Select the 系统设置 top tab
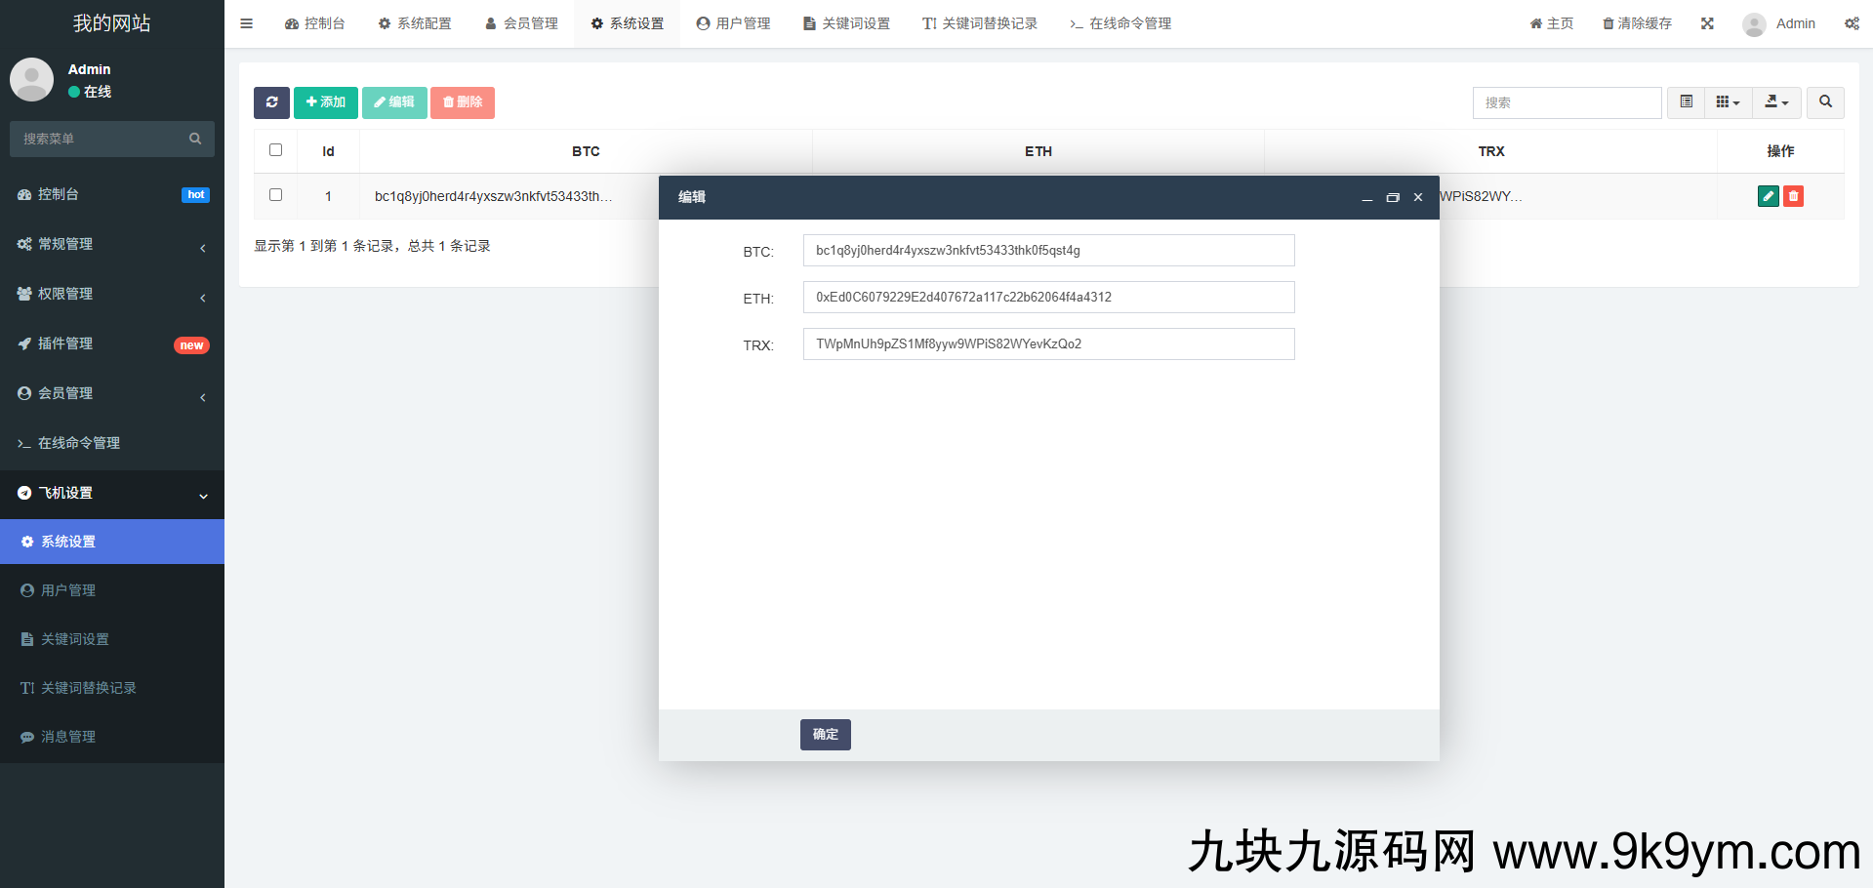Screen dimensions: 1873x888 tap(628, 23)
